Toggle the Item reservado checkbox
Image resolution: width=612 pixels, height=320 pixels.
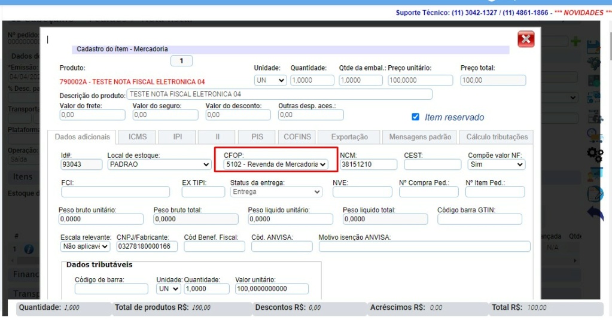click(x=415, y=117)
